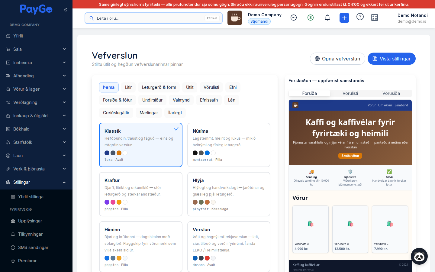Expand the Afhending sidebar menu

click(36, 76)
